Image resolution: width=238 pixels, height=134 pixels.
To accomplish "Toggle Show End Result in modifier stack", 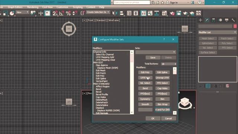I will pos(208,86).
